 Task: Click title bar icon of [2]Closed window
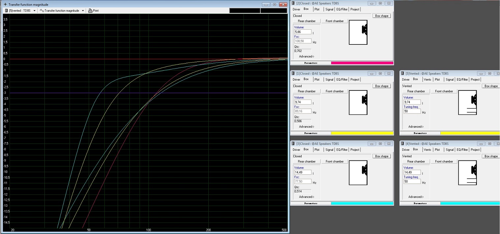pyautogui.click(x=293, y=3)
